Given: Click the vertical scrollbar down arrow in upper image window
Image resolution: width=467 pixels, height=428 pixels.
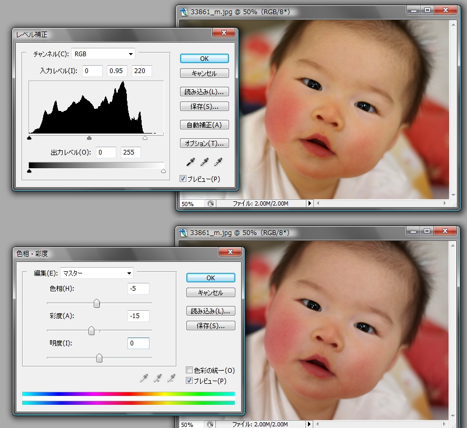Looking at the screenshot, I should point(453,195).
